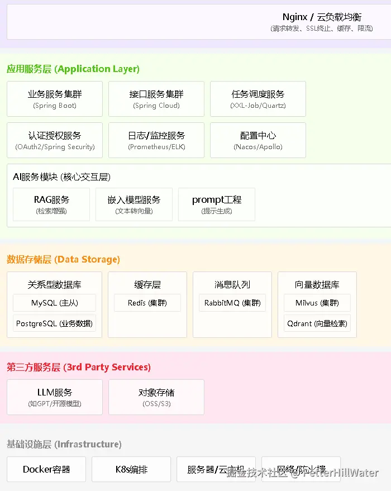
Task: Click the 嵌入模型服务 (文本转向量) card
Action: (134, 204)
